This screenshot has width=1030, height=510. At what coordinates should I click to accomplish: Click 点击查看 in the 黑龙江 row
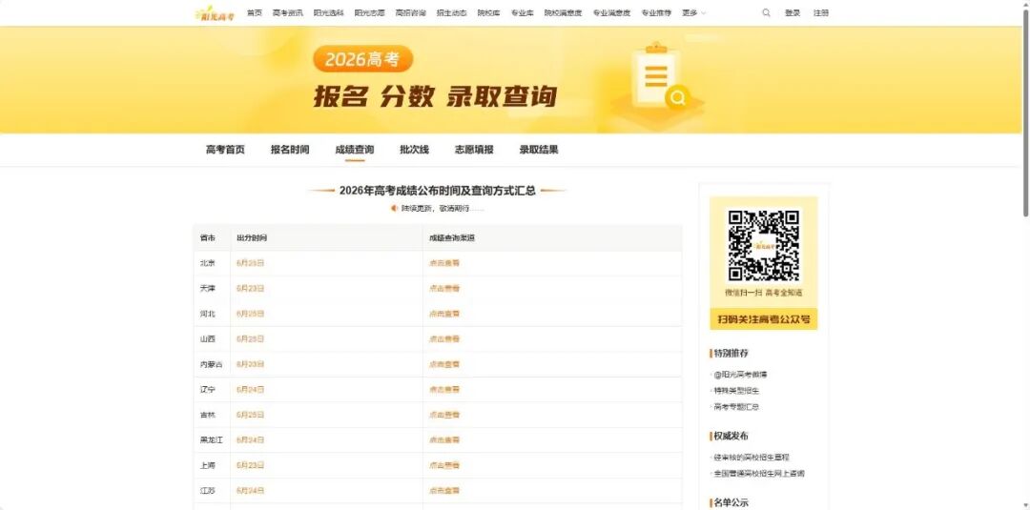click(x=444, y=439)
